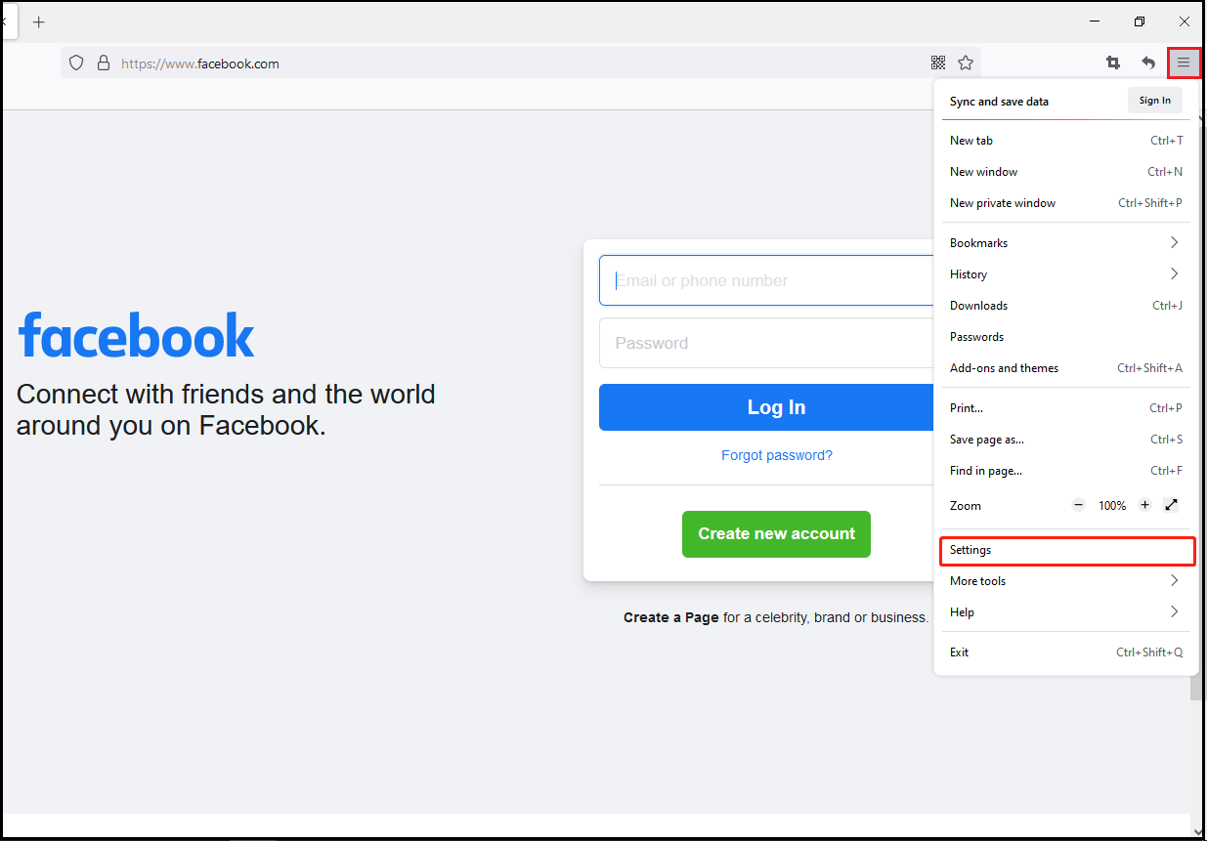The image size is (1207, 841).
Task: Open Downloads from the menu
Action: [x=1066, y=306]
